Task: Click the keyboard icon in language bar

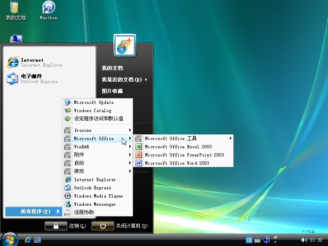Action: (257, 240)
